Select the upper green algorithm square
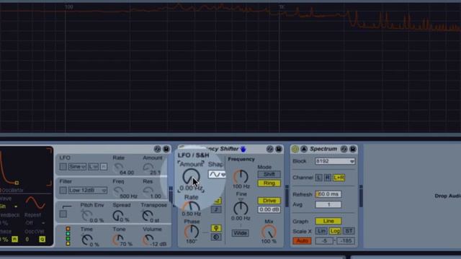This screenshot has height=259, width=461. tap(68, 234)
